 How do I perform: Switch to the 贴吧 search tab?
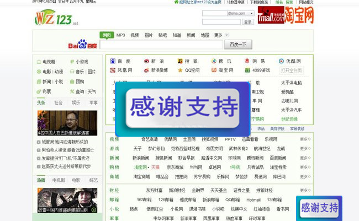tap(162, 35)
